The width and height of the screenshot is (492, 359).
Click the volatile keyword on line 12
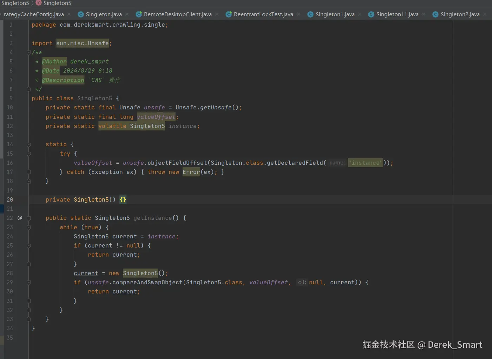112,126
